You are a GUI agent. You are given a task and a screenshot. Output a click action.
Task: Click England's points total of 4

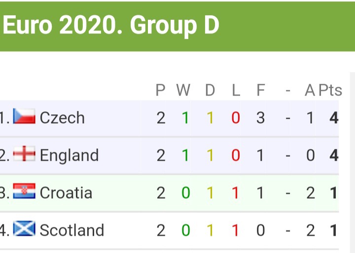(x=334, y=155)
